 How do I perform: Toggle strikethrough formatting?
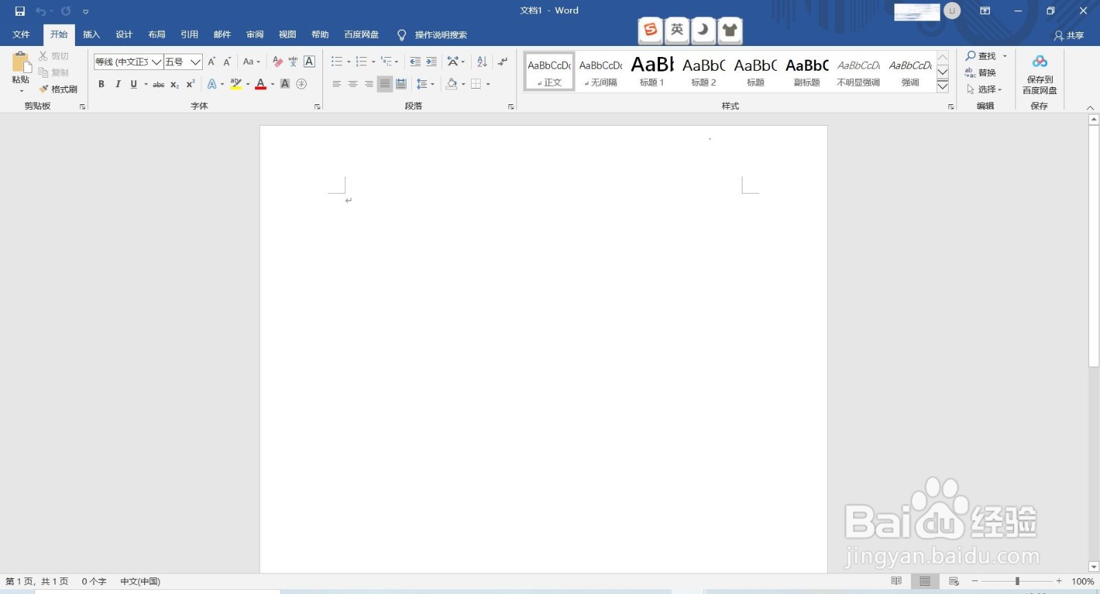coord(158,84)
